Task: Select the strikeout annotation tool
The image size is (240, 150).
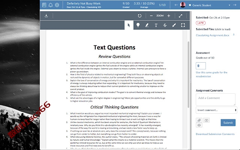Action: click(x=165, y=25)
